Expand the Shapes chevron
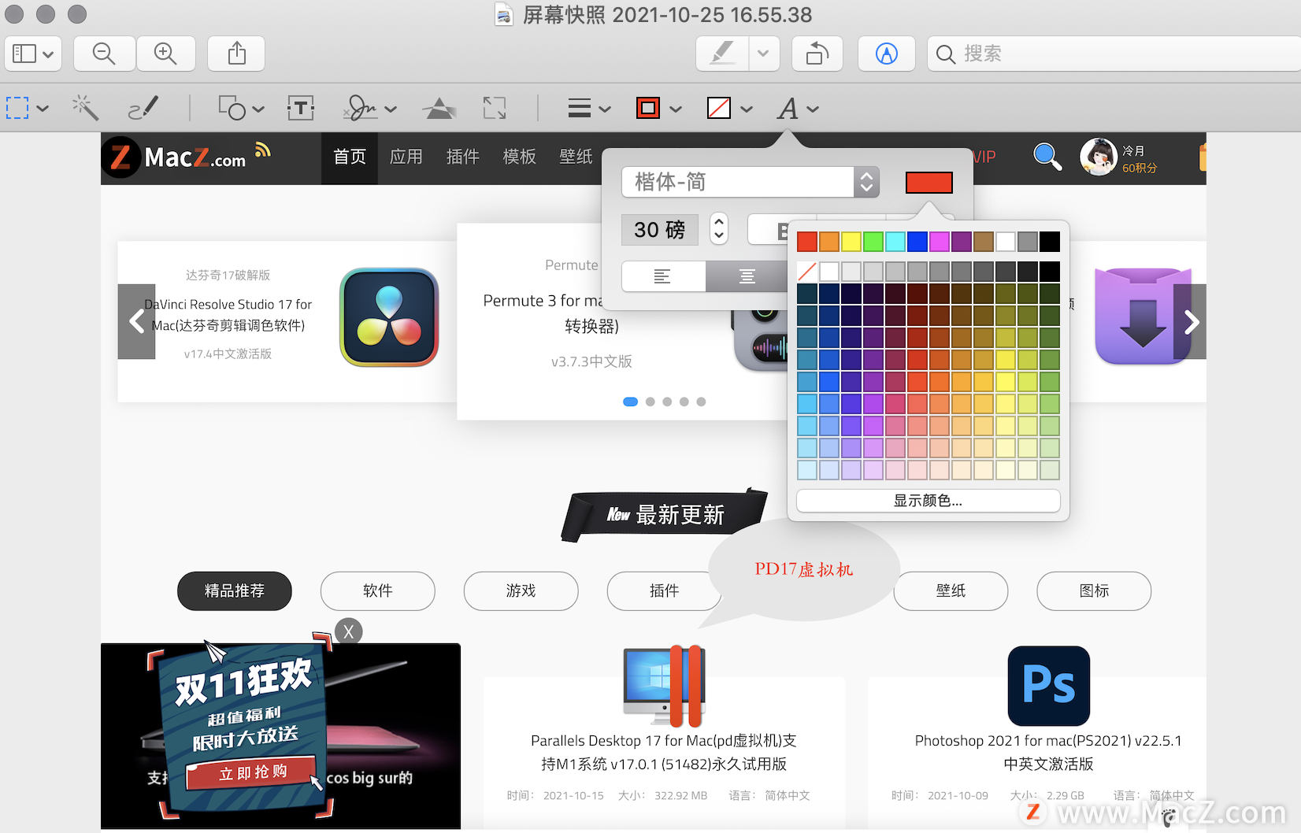Image resolution: width=1301 pixels, height=833 pixels. pos(258,109)
